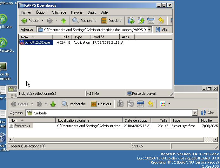Click Recherche in Corbeille toolbar

pos(74,104)
